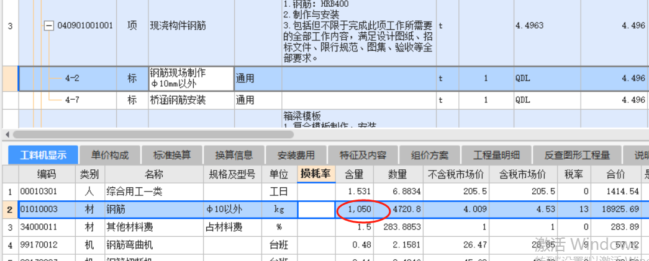Click the φ10以外 specification cell
This screenshot has height=261, width=649.
(233, 210)
